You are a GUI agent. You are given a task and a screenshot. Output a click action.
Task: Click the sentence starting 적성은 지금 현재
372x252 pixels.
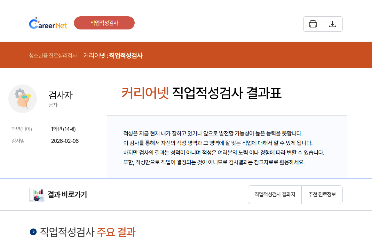point(213,133)
